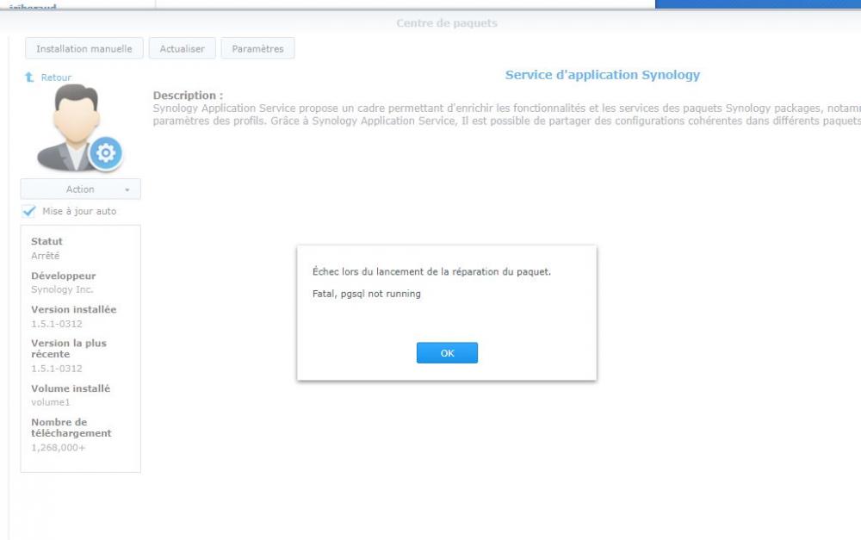The width and height of the screenshot is (861, 540).
Task: Click the 'Service d'application Synology' title
Action: point(603,75)
